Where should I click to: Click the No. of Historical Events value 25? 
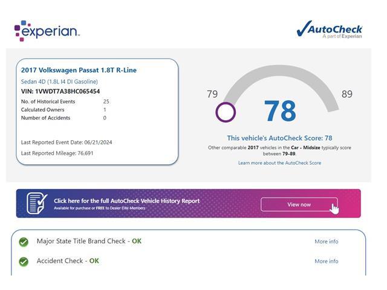tap(106, 101)
